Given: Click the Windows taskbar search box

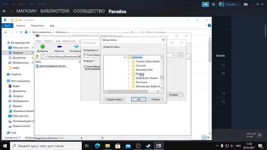Looking at the screenshot, I should 46,146.
